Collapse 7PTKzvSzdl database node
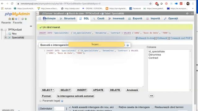Screen dimensions: 198x111 click(x=2, y=30)
